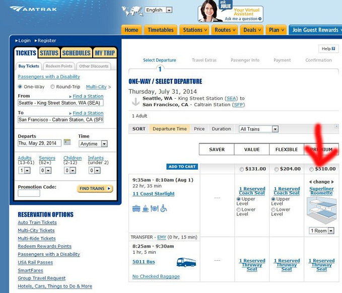Click the Help question mark button
The height and width of the screenshot is (293, 342).
pyautogui.click(x=328, y=49)
